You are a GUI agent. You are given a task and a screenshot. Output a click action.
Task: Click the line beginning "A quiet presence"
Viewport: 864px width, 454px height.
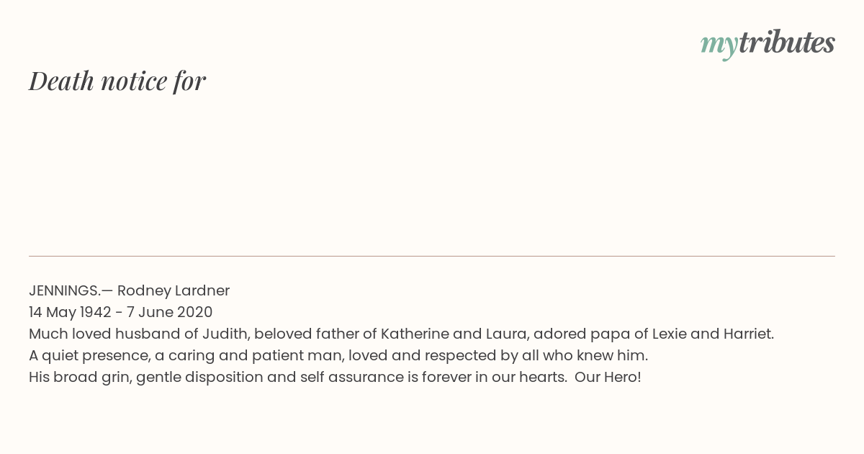point(338,356)
